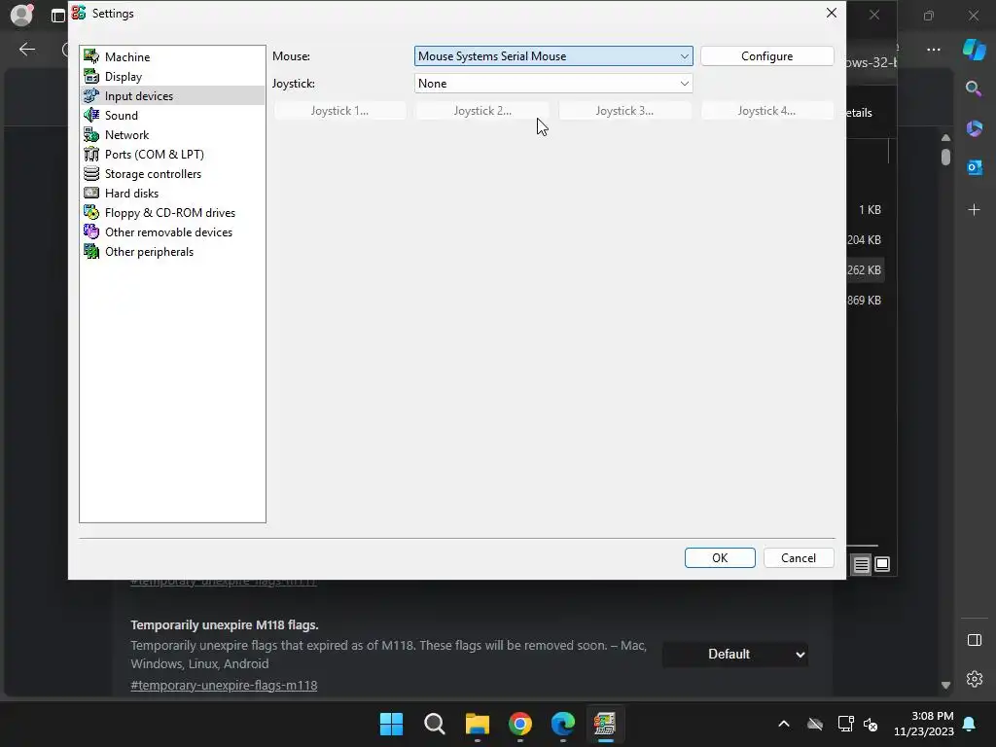The height and width of the screenshot is (747, 996).
Task: Click the plus icon in the Edge sidebar
Action: pos(974,210)
